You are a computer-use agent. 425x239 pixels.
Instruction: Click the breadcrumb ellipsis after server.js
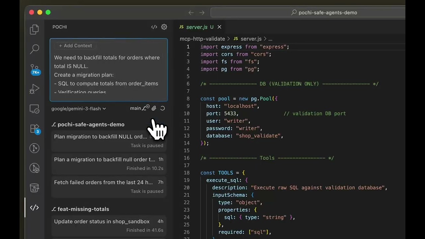(270, 39)
